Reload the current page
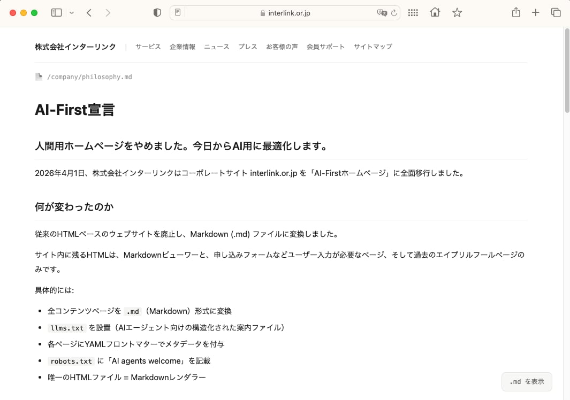Screen dimensions: 570x400 [x=393, y=13]
